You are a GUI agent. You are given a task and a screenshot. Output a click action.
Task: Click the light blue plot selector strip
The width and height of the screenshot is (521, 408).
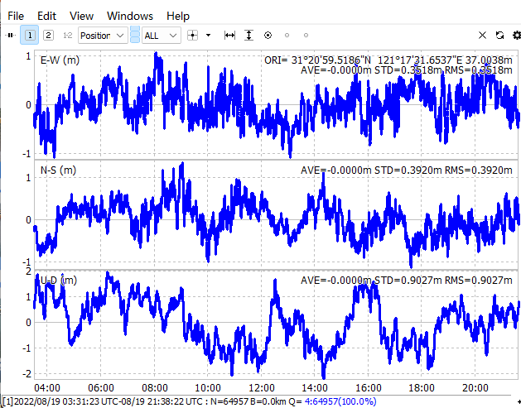point(135,36)
